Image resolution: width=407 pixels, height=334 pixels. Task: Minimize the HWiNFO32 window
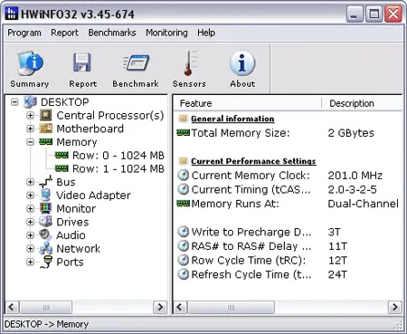coord(355,14)
